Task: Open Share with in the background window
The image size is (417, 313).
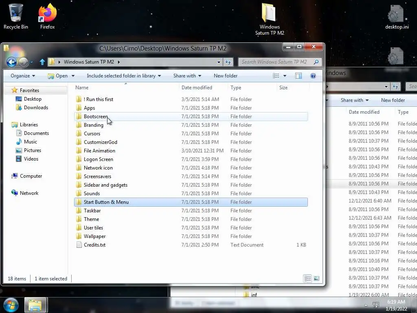Action: (355, 100)
